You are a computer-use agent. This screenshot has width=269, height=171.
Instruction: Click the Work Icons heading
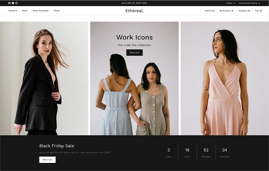pos(134,37)
